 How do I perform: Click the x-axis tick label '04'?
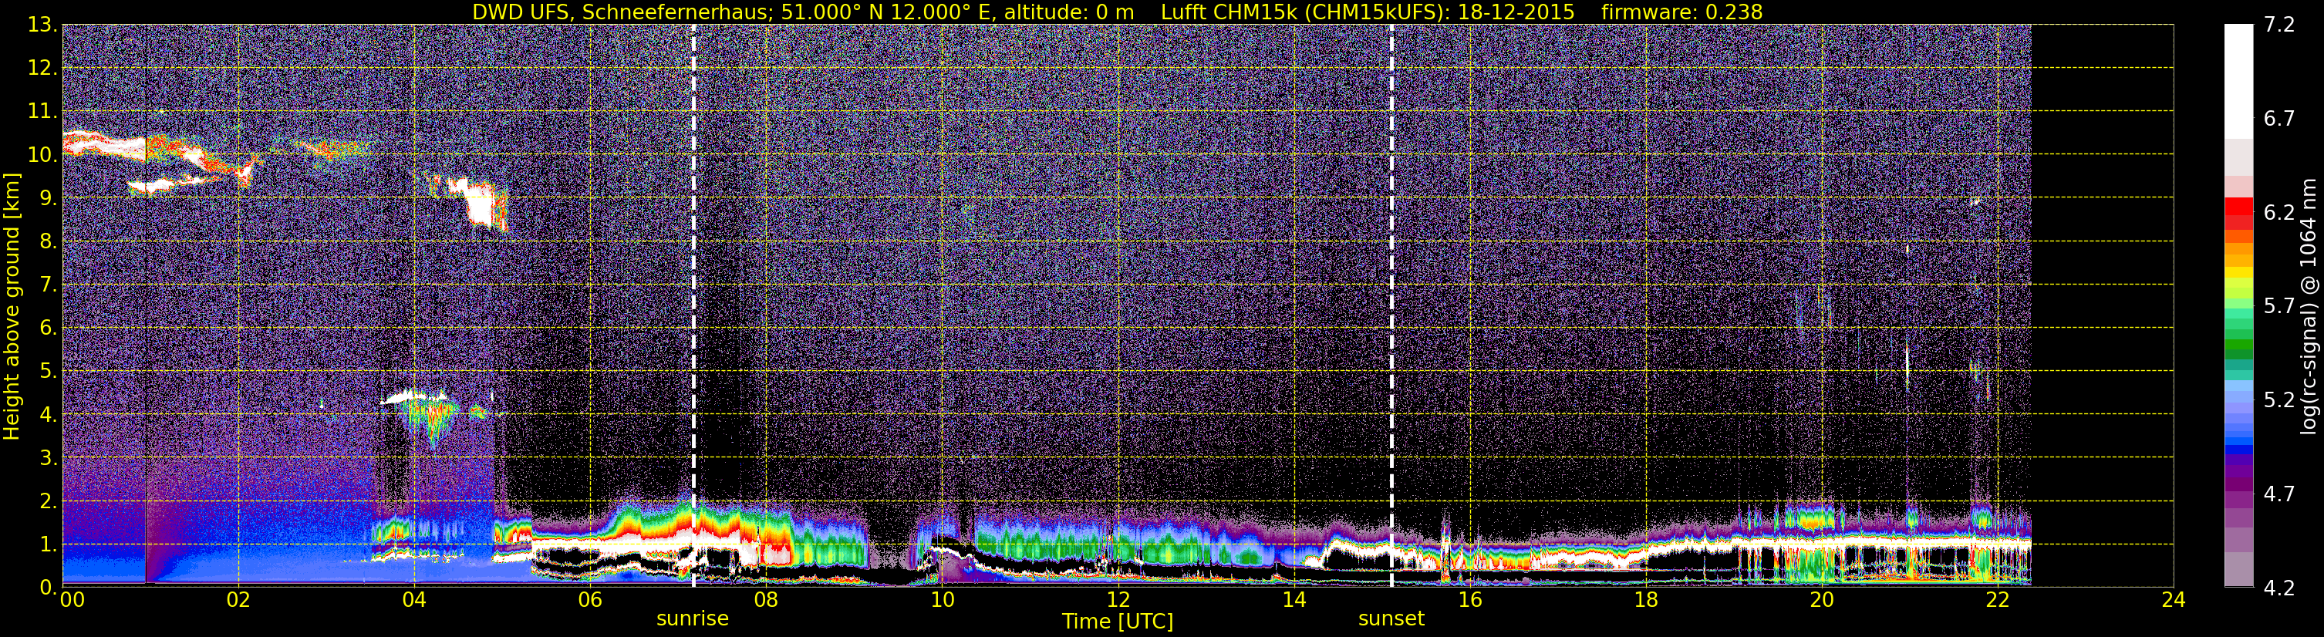pos(414,600)
